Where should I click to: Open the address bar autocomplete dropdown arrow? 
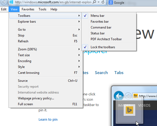point(98,2)
